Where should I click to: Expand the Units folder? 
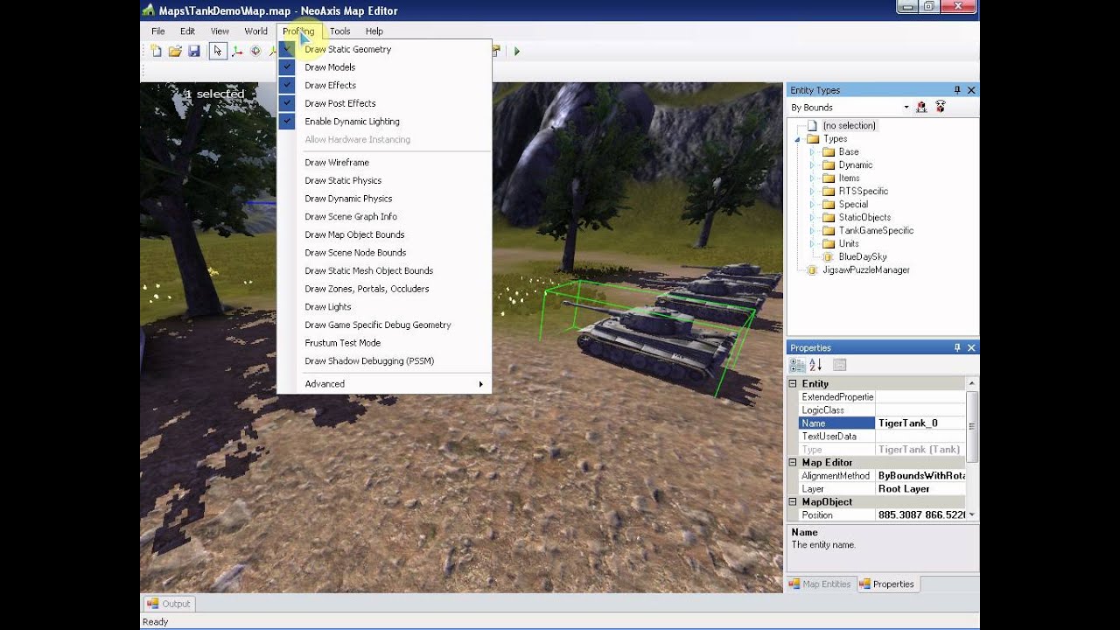click(x=811, y=244)
